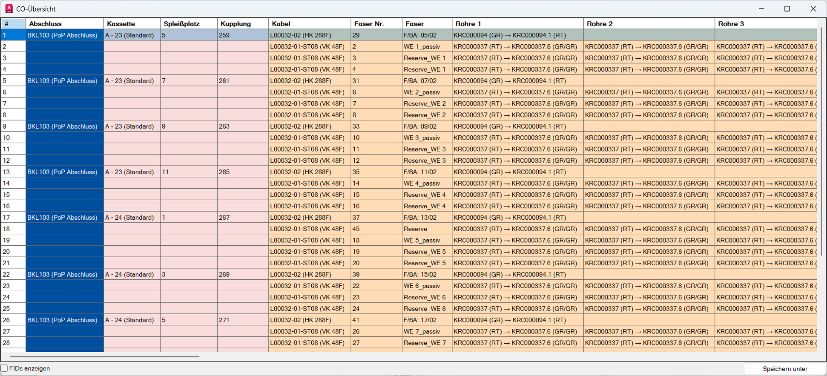
Task: Click the F/BA: 15/02 cell
Action: coord(427,275)
